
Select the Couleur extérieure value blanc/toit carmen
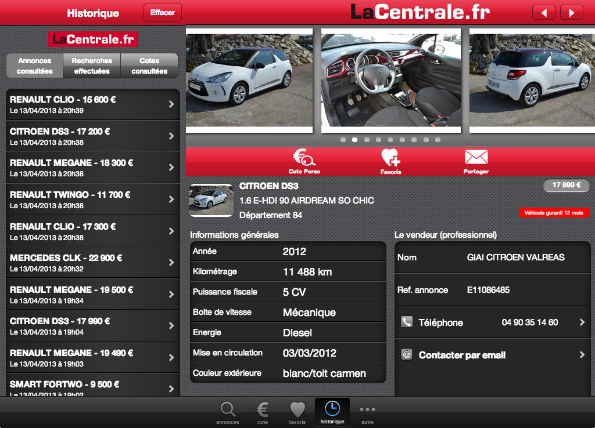tap(324, 373)
